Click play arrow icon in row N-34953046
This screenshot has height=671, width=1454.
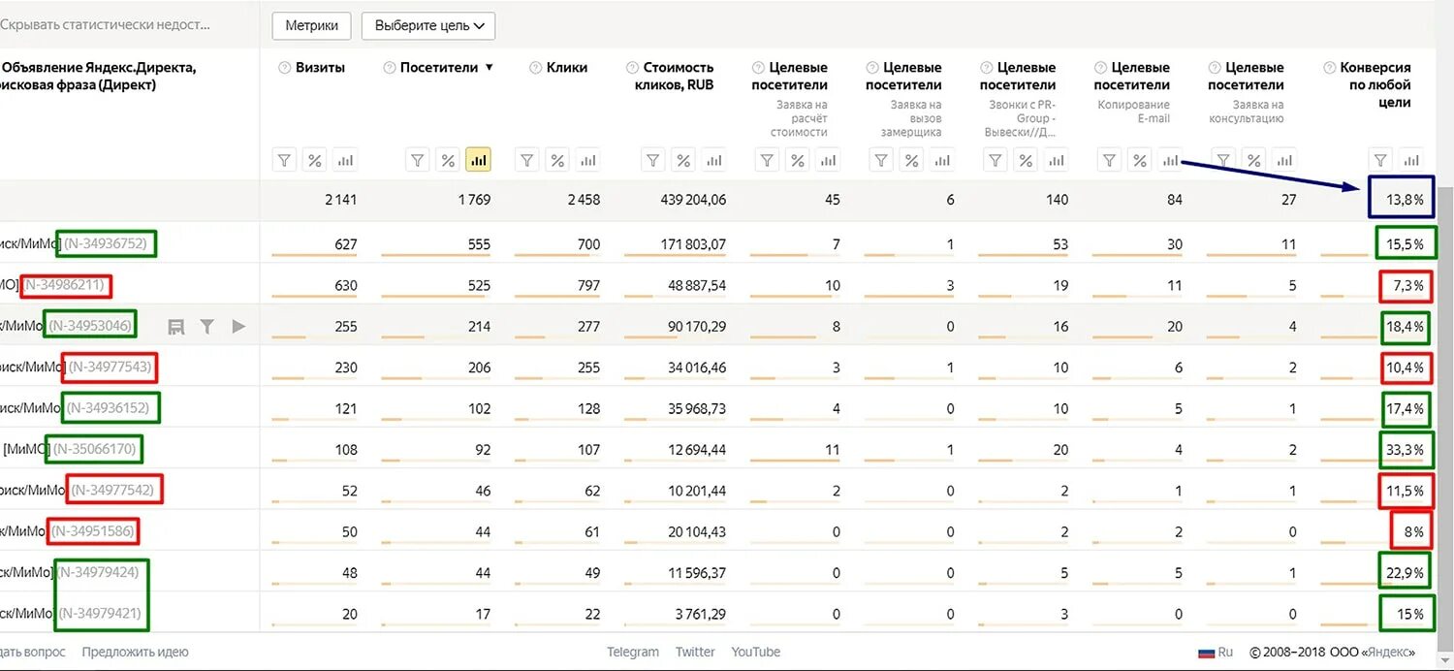click(238, 327)
